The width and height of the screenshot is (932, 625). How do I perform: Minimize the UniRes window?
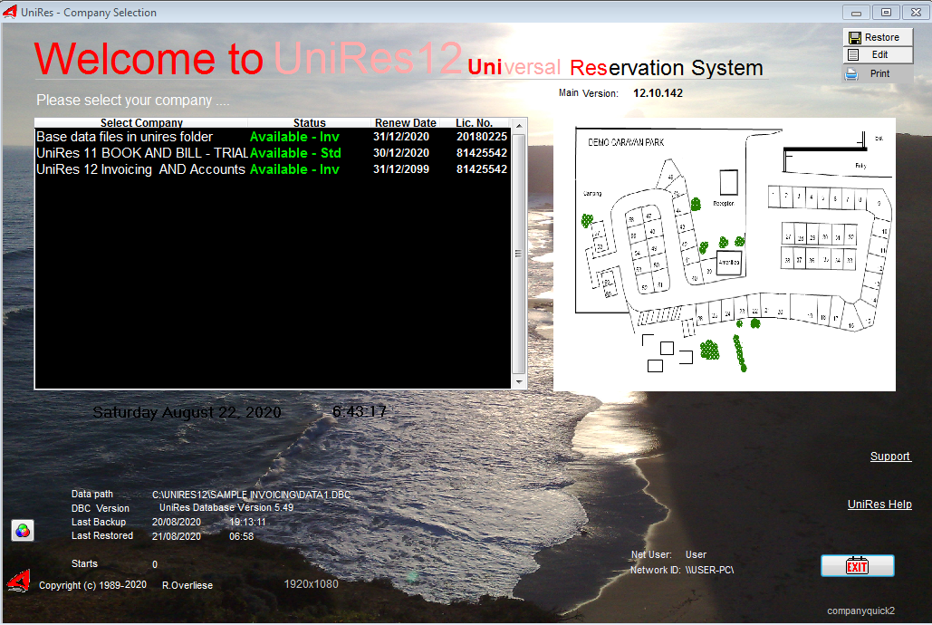(x=856, y=13)
